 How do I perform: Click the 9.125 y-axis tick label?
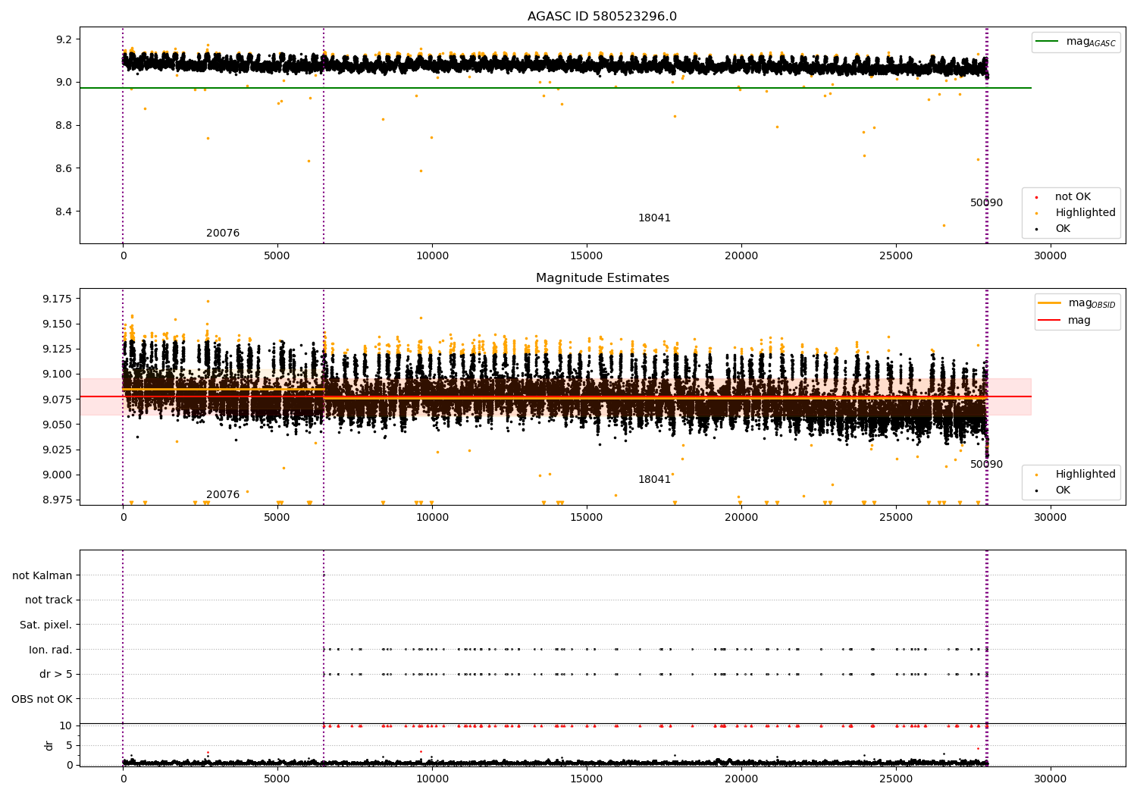pyautogui.click(x=58, y=349)
